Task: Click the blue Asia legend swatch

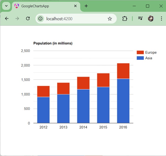Action: pos(140,58)
